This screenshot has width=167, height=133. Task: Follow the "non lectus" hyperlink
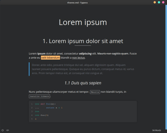78,58
